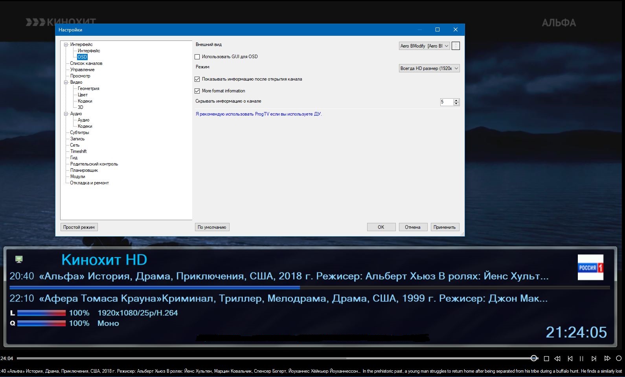Enable 'Использовать GUI для OSD' checkbox
The width and height of the screenshot is (625, 377).
point(197,57)
